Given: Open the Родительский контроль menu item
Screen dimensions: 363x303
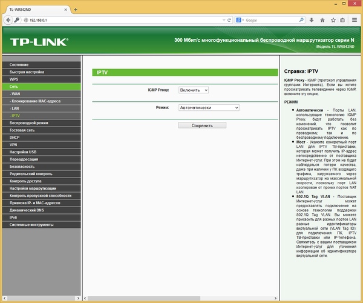Looking at the screenshot, I should (x=42, y=174).
